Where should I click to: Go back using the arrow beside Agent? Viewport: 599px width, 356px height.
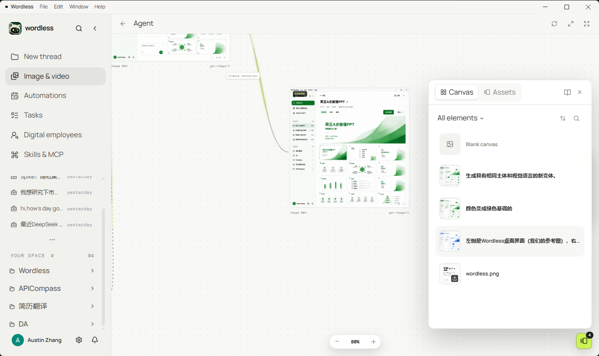(123, 24)
